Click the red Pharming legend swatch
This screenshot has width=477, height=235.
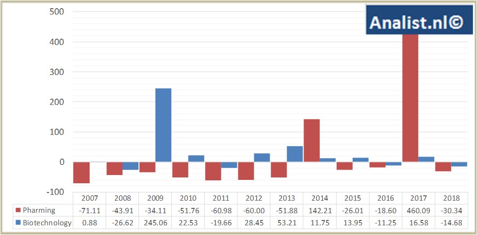point(18,210)
